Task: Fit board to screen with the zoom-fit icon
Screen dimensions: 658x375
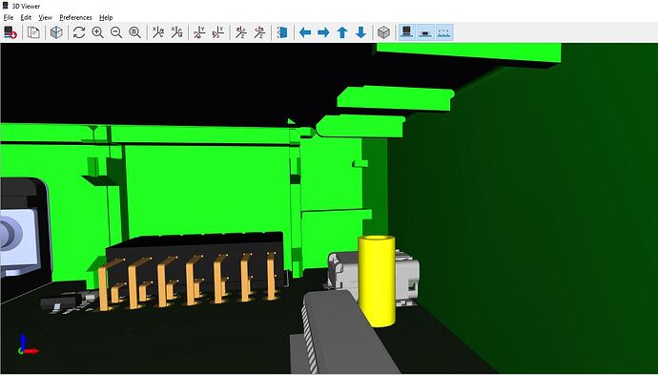Action: [134, 32]
